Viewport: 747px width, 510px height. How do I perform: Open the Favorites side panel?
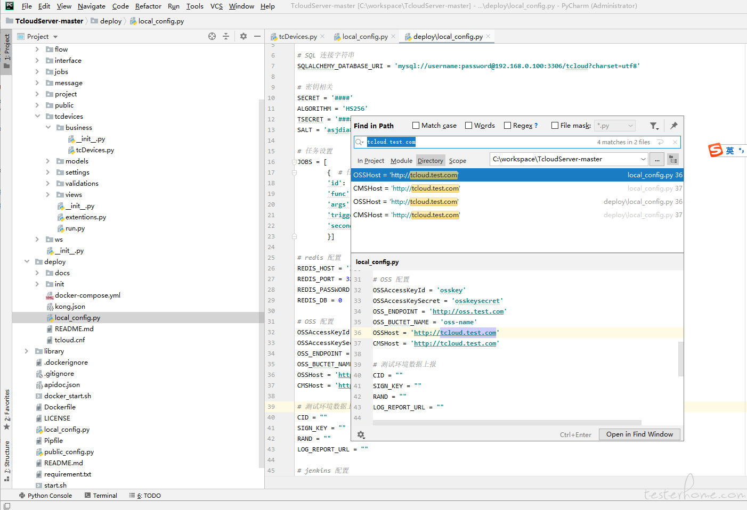(x=6, y=409)
